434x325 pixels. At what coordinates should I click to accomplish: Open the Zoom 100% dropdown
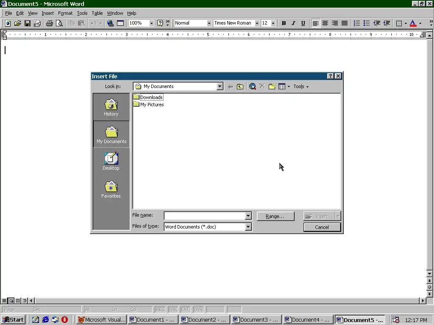[x=151, y=23]
